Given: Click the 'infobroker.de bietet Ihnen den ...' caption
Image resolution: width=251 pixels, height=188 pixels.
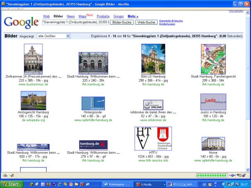Looking at the screenshot, I should pos(153,113).
